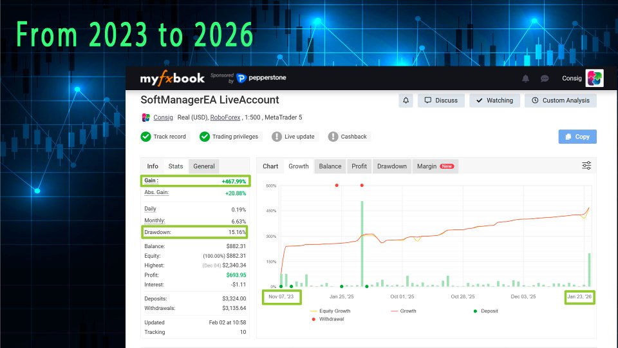The width and height of the screenshot is (618, 348).
Task: Click the $3,135.64 withdrawals value
Action: pyautogui.click(x=234, y=308)
